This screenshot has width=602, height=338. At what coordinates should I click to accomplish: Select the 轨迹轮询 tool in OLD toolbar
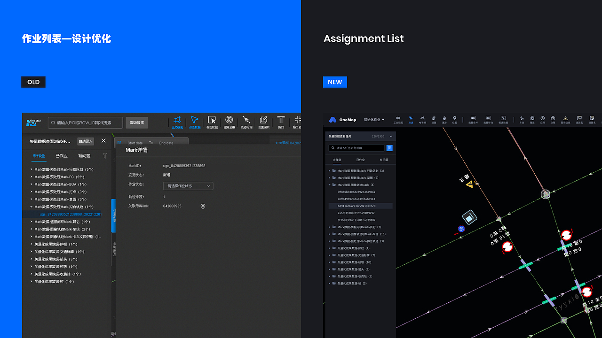[x=246, y=122]
